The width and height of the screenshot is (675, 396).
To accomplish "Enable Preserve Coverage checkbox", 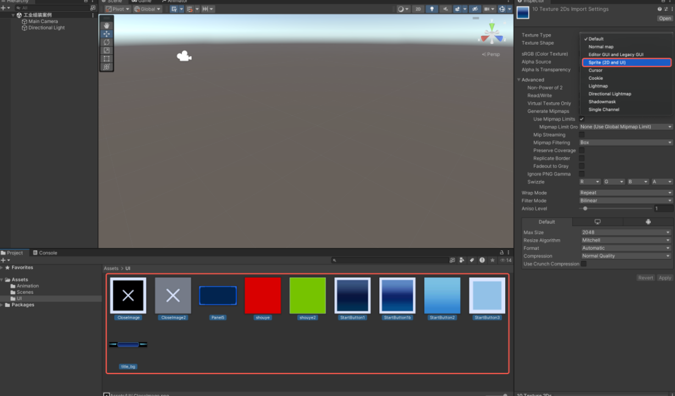I will pyautogui.click(x=582, y=151).
